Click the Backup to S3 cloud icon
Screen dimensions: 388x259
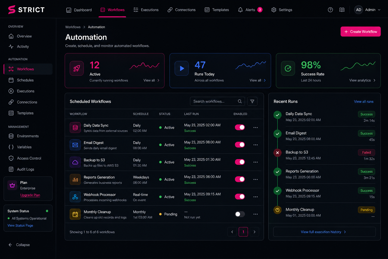(75, 162)
